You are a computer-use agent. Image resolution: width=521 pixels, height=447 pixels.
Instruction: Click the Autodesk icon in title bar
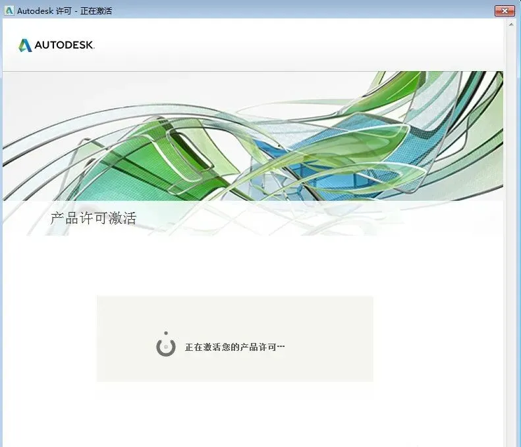coord(9,11)
